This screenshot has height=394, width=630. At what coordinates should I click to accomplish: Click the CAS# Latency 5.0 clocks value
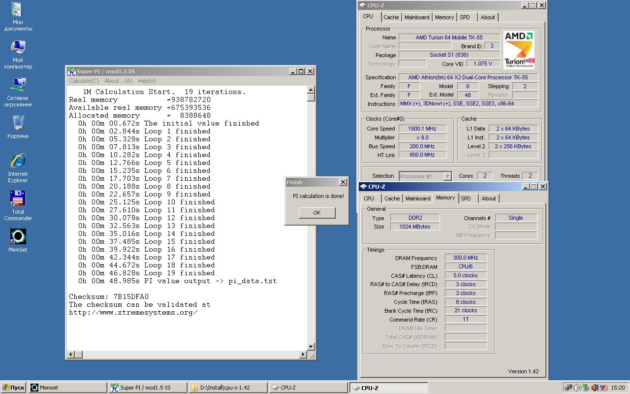click(x=466, y=275)
